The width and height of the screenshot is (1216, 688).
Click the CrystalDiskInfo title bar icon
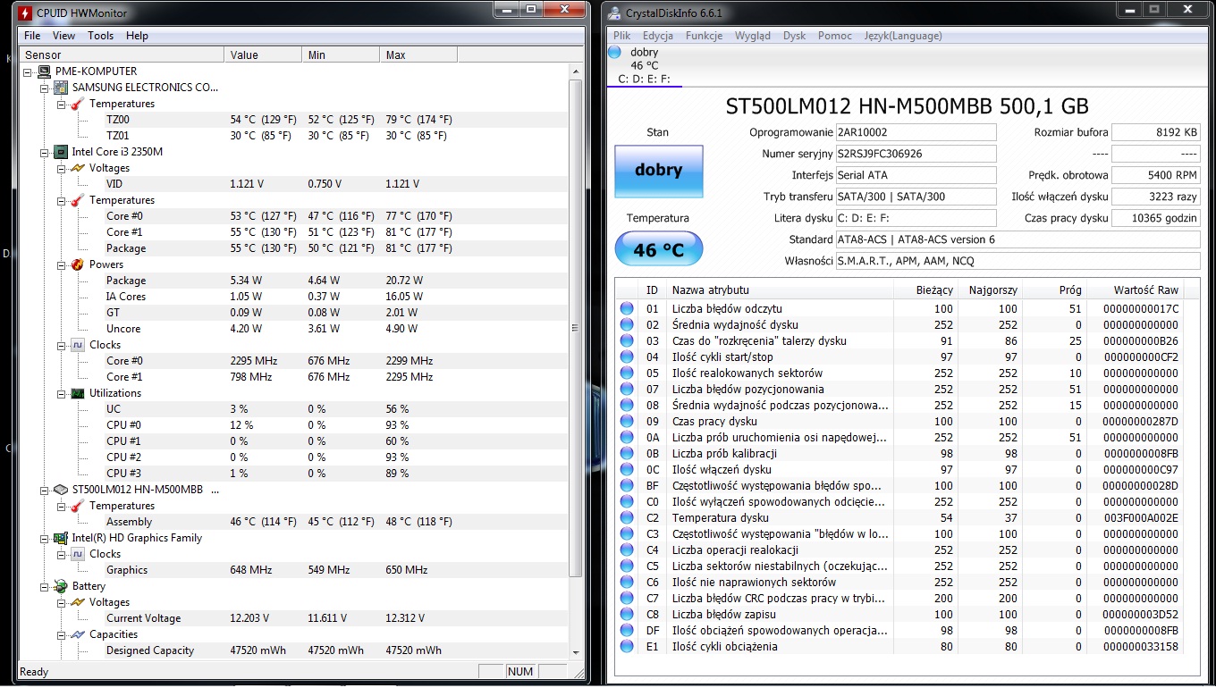coord(614,13)
